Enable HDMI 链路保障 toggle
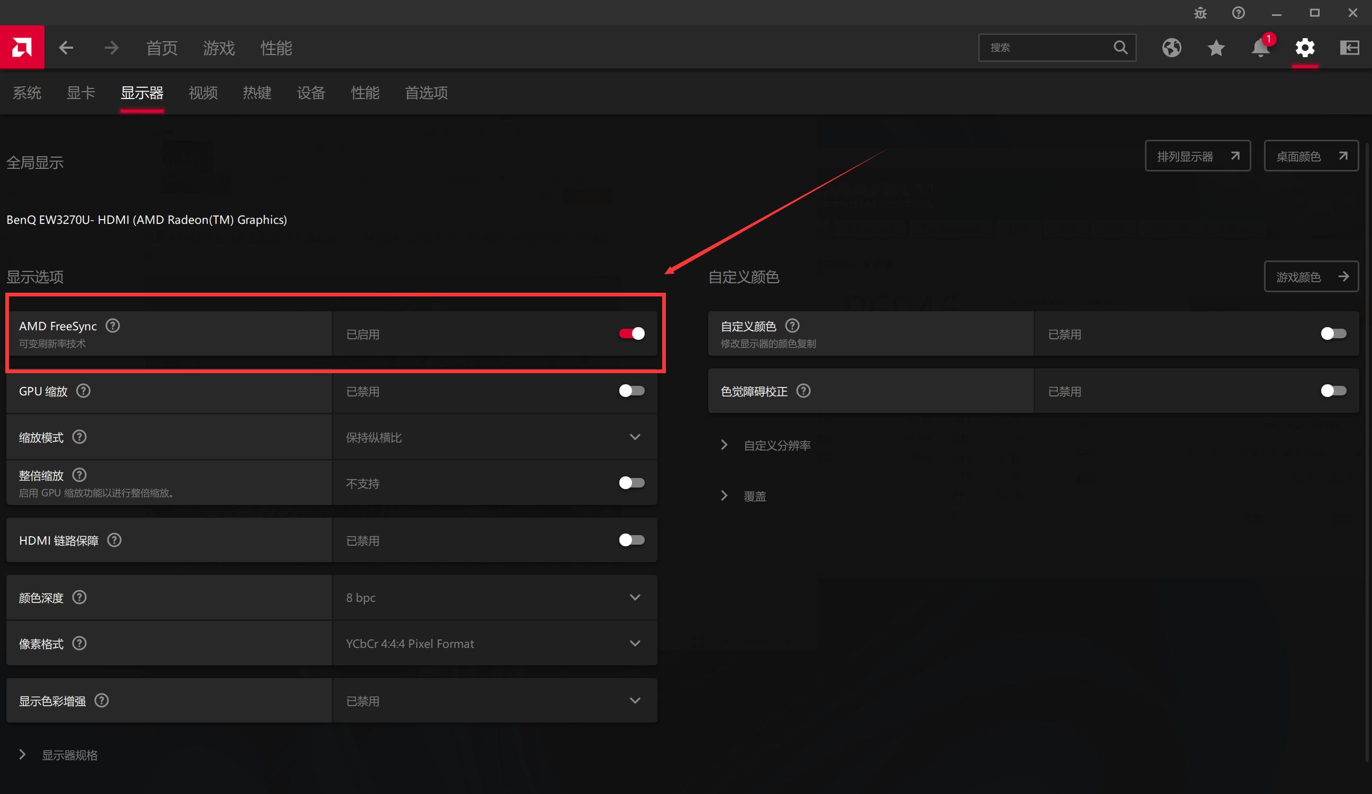The height and width of the screenshot is (794, 1372). click(x=631, y=540)
